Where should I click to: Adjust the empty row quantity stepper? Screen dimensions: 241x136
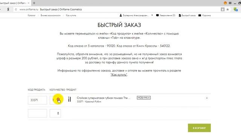pyautogui.click(x=58, y=113)
